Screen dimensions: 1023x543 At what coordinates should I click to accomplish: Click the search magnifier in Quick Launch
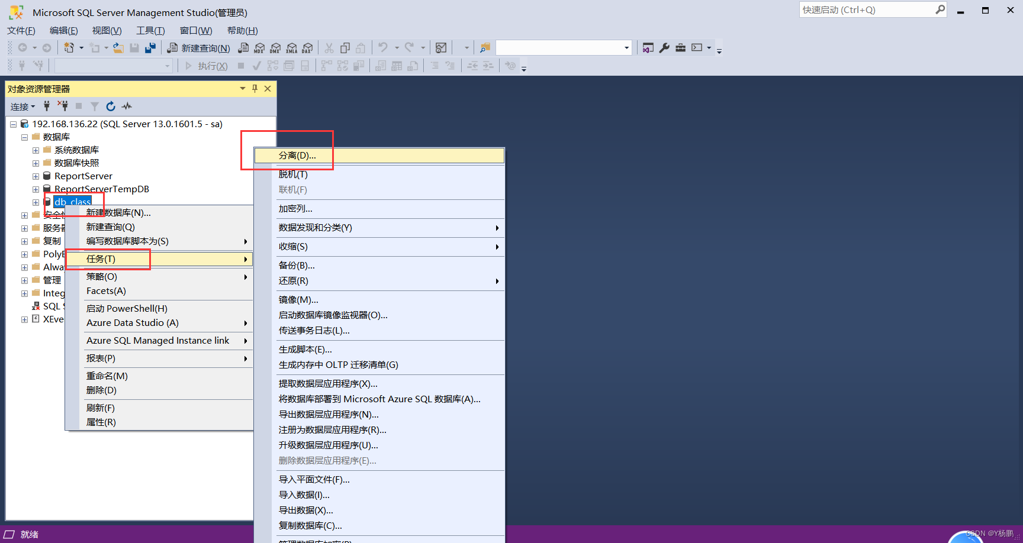(x=940, y=9)
